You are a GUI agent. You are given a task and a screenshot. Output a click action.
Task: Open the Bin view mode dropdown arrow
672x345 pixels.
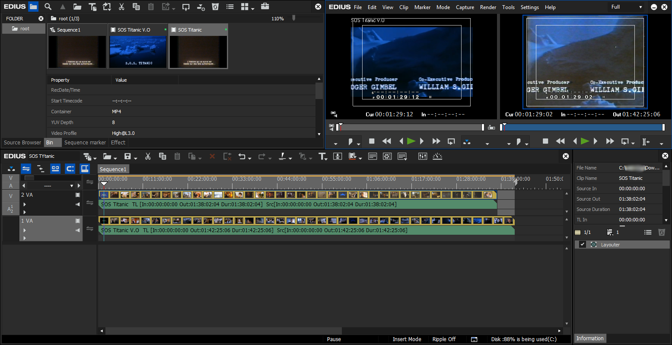tap(252, 8)
